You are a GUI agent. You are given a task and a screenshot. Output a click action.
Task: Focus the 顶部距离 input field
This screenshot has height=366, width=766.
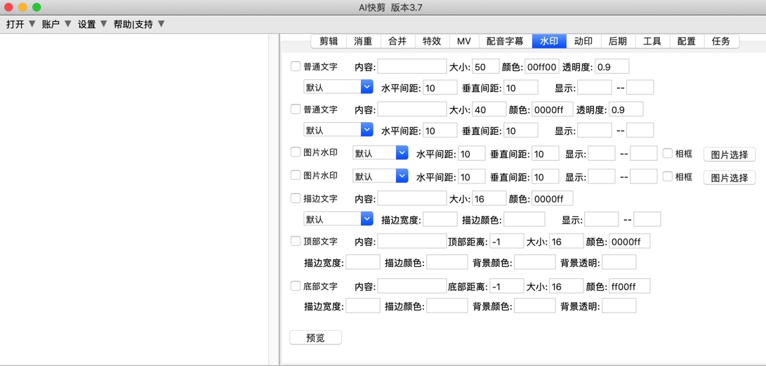click(x=507, y=242)
